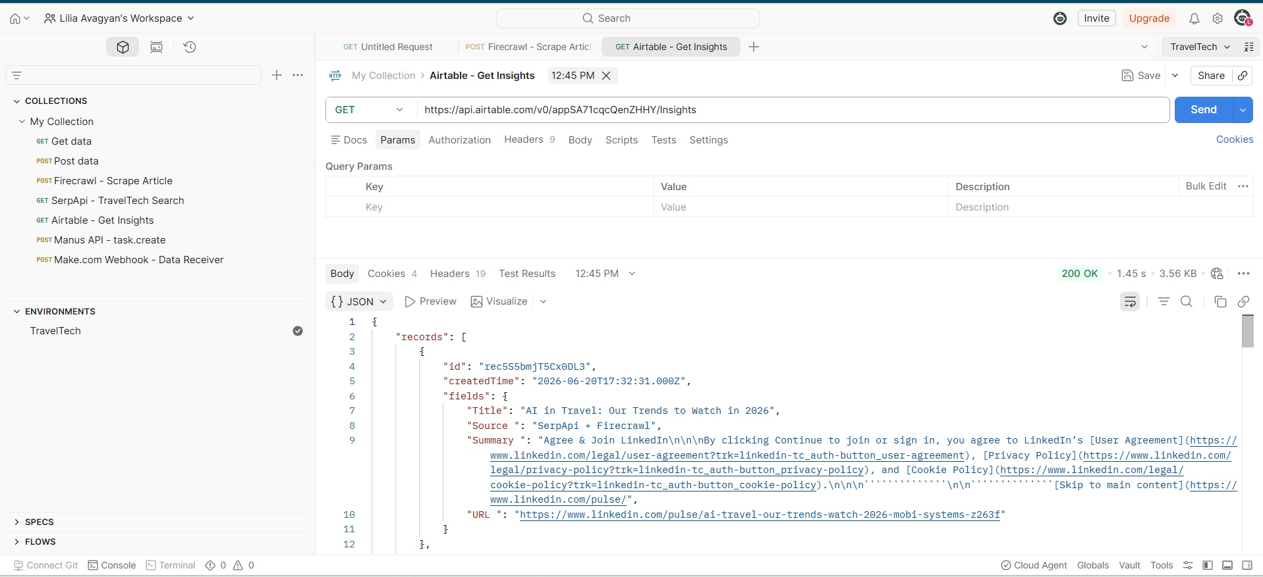Open response more options ellipsis
This screenshot has width=1263, height=577.
(x=1243, y=274)
